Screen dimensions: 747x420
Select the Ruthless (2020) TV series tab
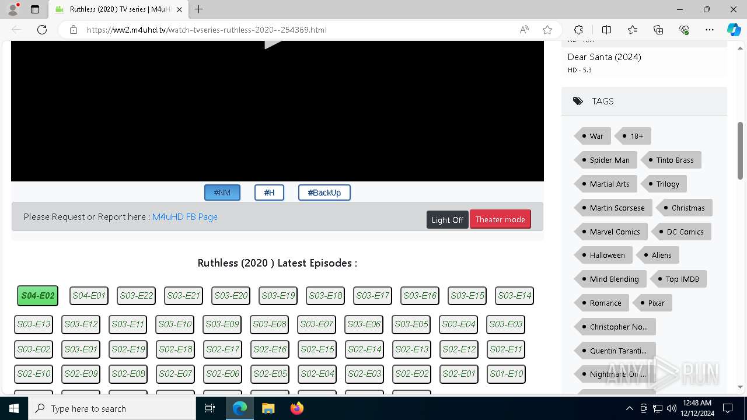pyautogui.click(x=118, y=9)
